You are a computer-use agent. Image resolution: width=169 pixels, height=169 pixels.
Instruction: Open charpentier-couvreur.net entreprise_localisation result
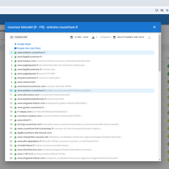[x=69, y=137]
